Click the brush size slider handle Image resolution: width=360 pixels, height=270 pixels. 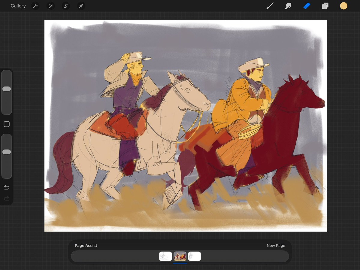point(7,89)
